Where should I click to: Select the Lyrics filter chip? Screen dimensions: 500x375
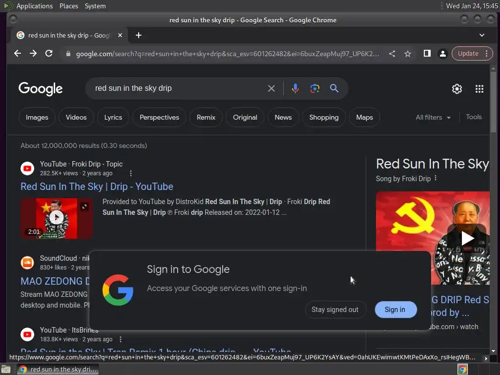(113, 117)
